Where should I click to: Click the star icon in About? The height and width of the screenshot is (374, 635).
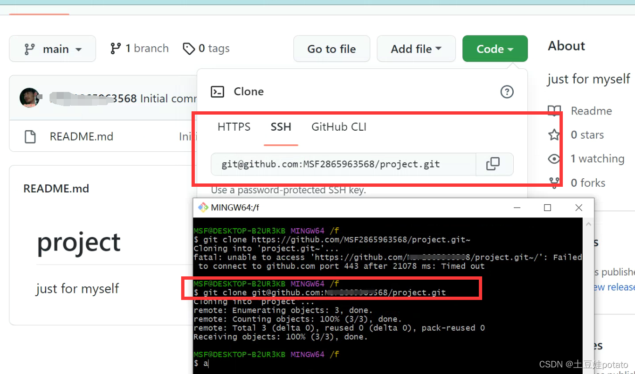(x=554, y=135)
